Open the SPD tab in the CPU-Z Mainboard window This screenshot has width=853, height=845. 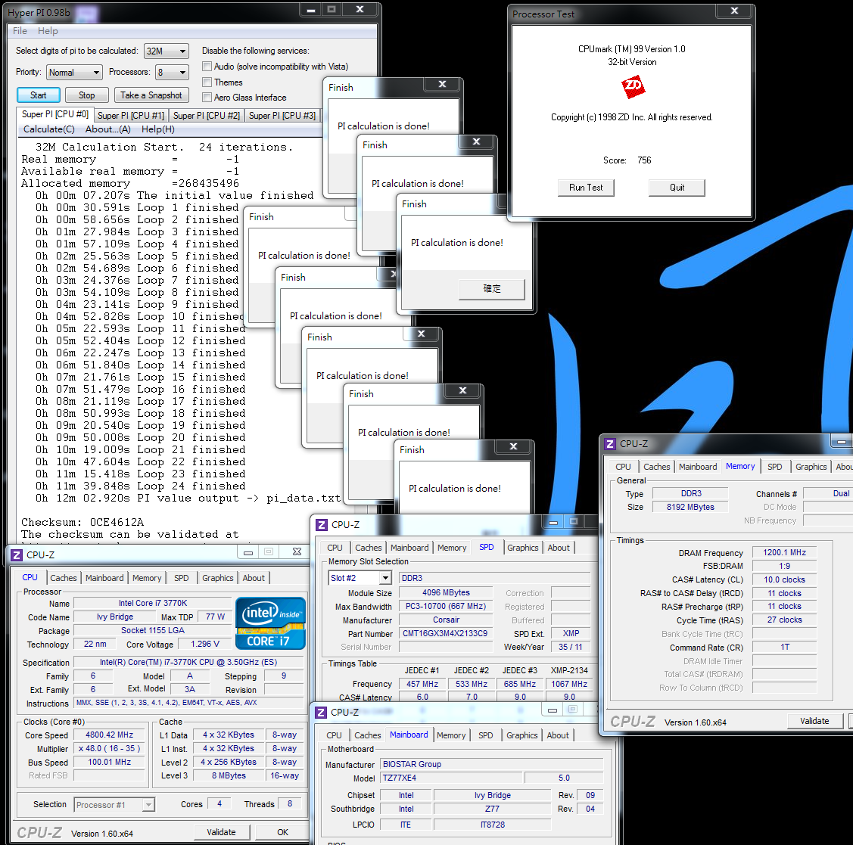tap(486, 735)
